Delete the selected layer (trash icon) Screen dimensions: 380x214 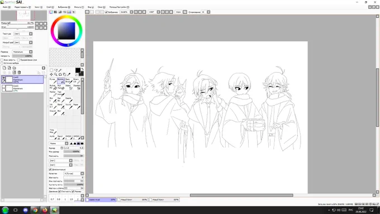(x=19, y=72)
